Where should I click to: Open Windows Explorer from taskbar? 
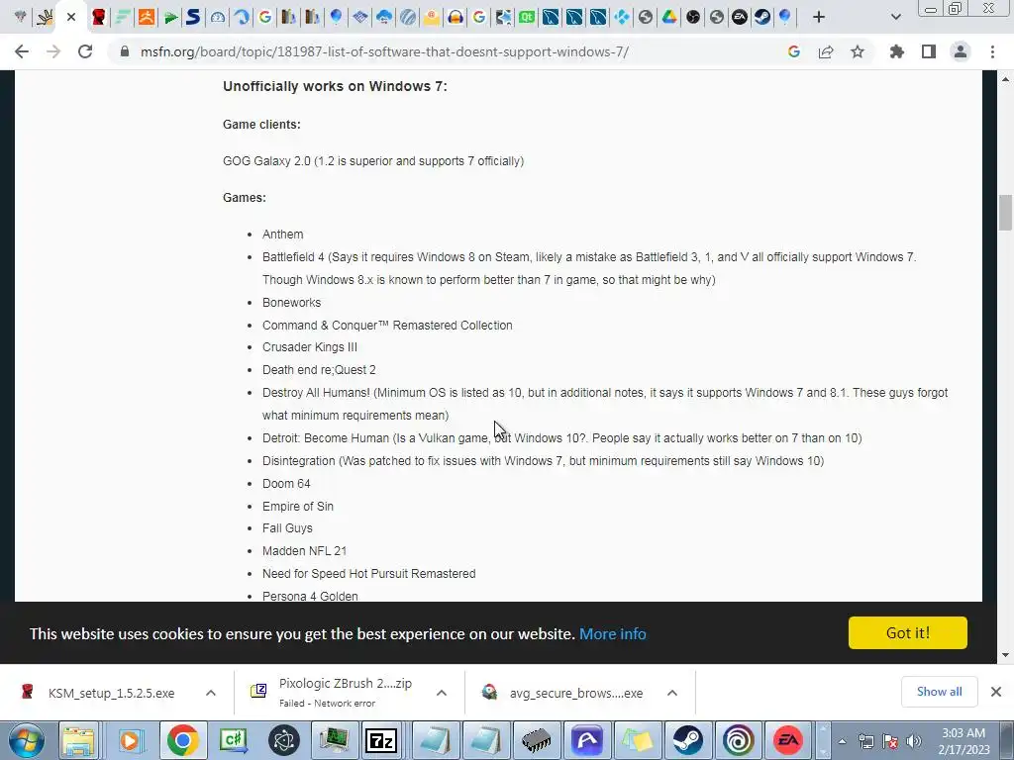pos(79,740)
